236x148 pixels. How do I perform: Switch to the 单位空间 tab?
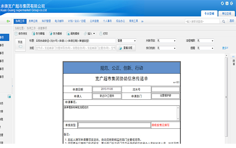(x=227, y=13)
